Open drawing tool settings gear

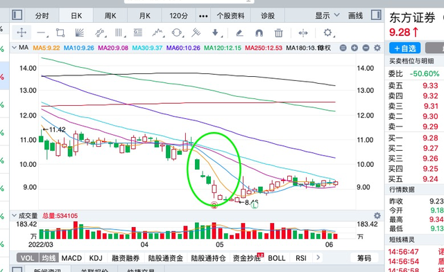pyautogui.click(x=328, y=33)
